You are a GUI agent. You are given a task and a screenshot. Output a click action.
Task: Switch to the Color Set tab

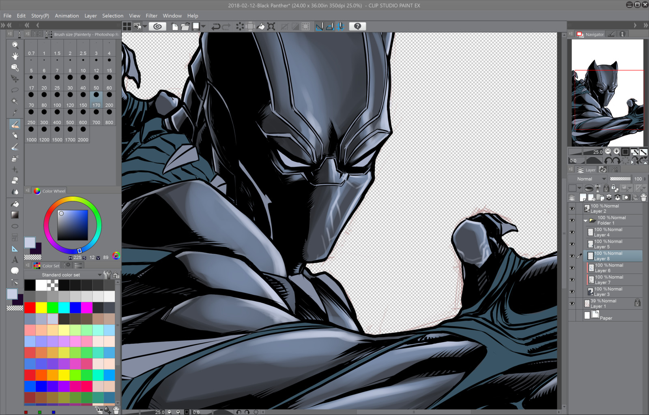pyautogui.click(x=47, y=265)
